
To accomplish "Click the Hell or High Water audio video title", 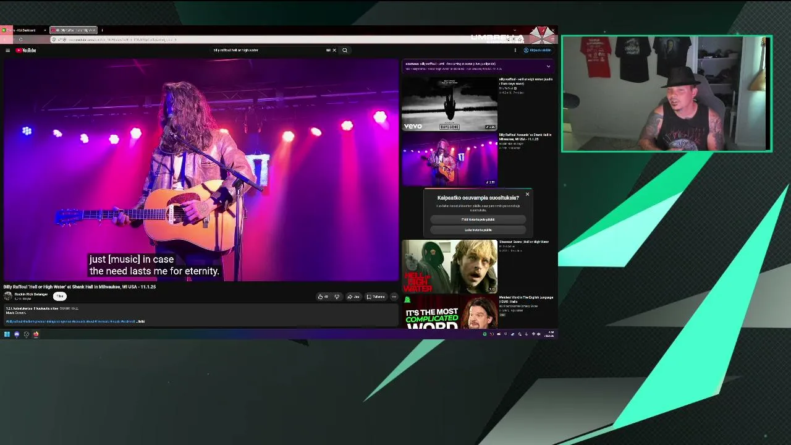I will coord(526,81).
